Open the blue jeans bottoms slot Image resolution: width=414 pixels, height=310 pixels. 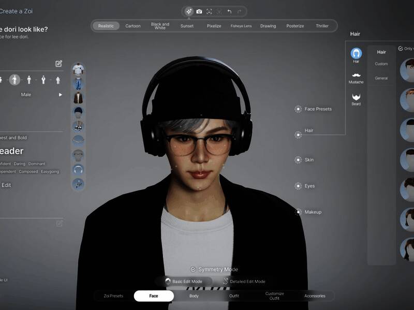click(78, 83)
